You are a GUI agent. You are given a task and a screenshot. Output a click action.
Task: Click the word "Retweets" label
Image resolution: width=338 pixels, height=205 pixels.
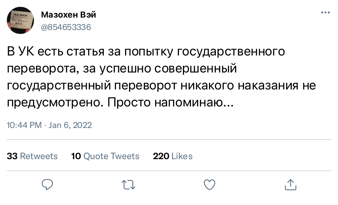point(39,156)
